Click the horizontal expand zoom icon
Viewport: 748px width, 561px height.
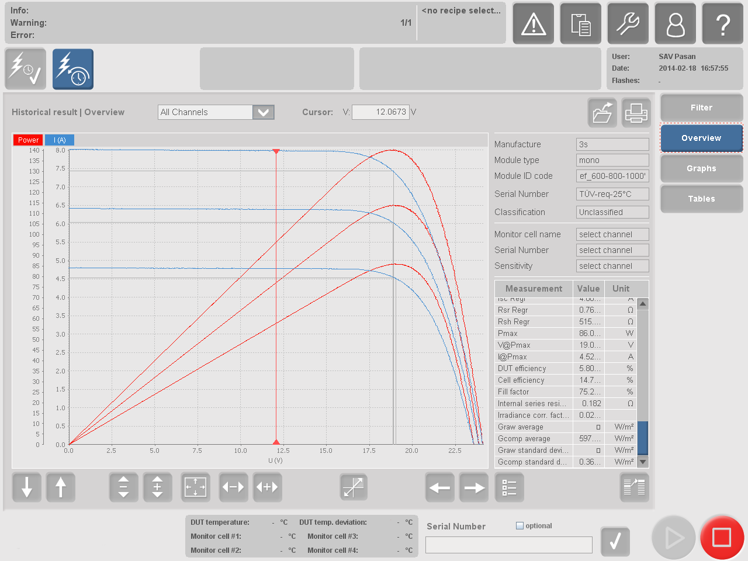coord(267,487)
